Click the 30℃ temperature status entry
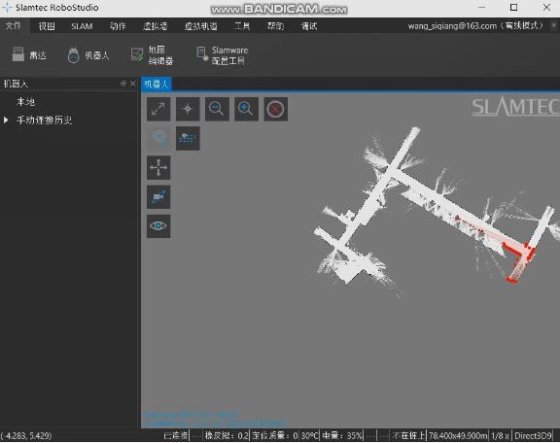560x443 pixels. pos(309,436)
